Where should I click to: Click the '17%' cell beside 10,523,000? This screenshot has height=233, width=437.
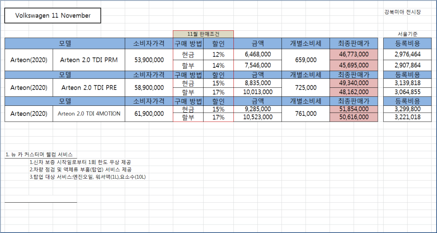[218, 117]
